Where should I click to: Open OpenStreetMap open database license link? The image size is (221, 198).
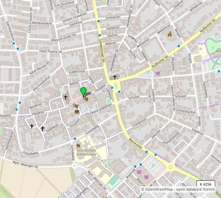coord(178,189)
